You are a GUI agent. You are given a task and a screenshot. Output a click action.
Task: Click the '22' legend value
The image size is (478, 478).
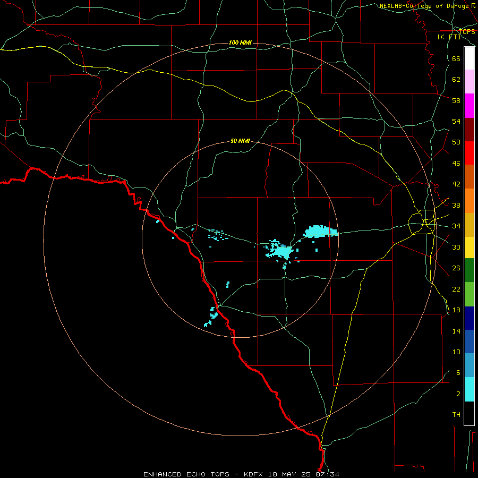456,289
